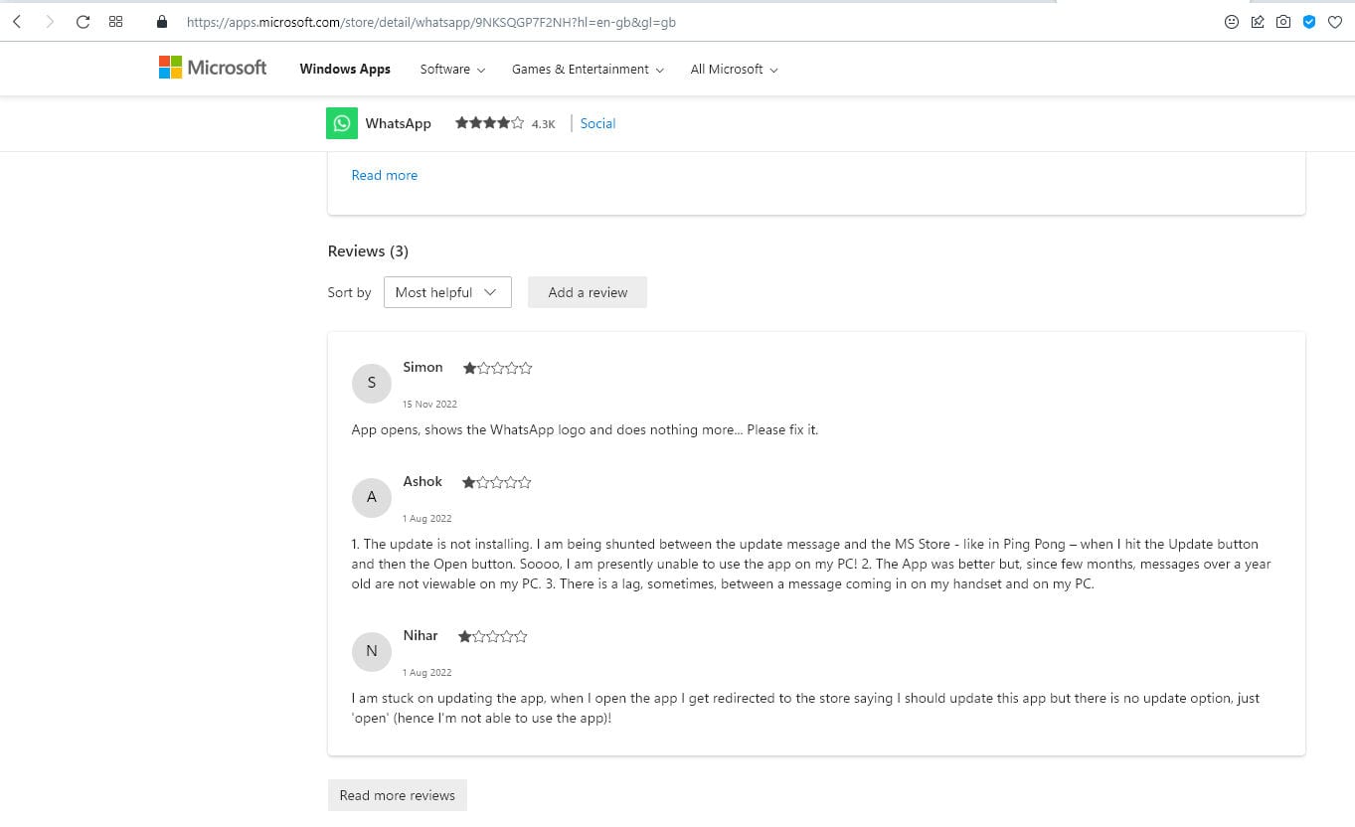This screenshot has height=827, width=1355.
Task: Click the Social category link
Action: 597,123
